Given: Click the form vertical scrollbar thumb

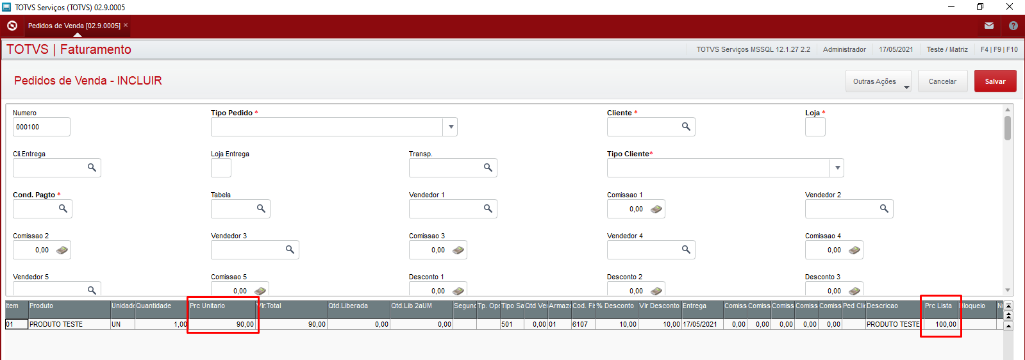Looking at the screenshot, I should (x=1008, y=127).
